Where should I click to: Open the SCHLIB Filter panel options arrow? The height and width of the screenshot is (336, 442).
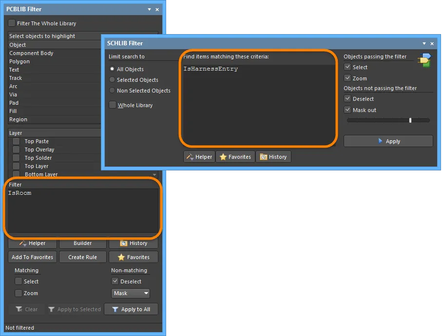click(424, 43)
